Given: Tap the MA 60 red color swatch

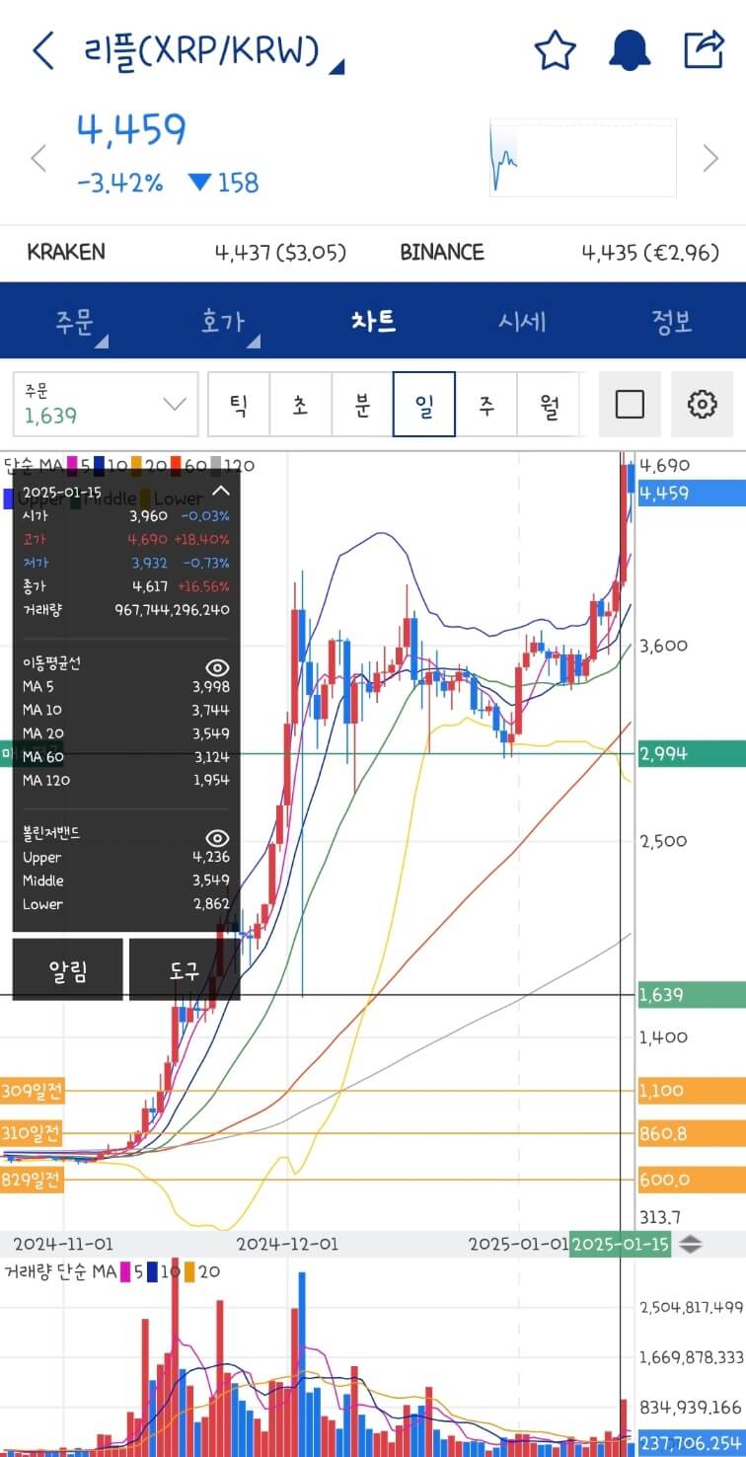Looking at the screenshot, I should click(175, 465).
